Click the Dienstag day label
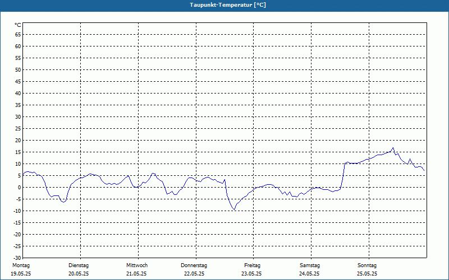This screenshot has height=280, width=449. coord(79,265)
